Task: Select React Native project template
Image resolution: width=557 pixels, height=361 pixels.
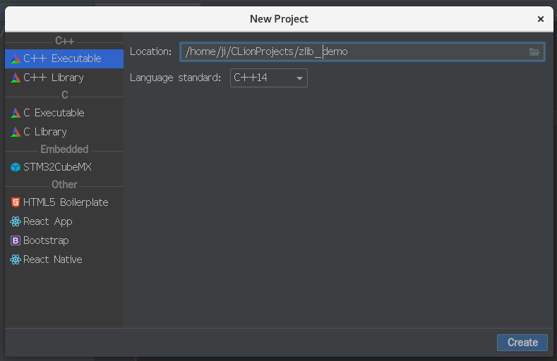Action: tap(53, 259)
